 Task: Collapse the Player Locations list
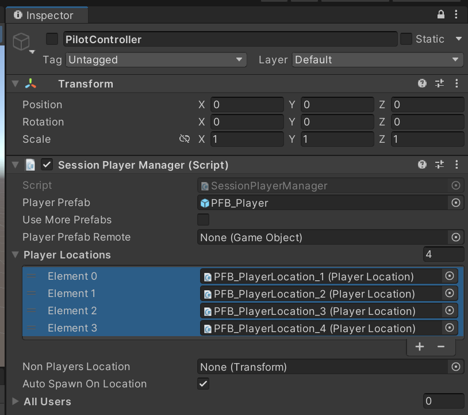pos(16,254)
